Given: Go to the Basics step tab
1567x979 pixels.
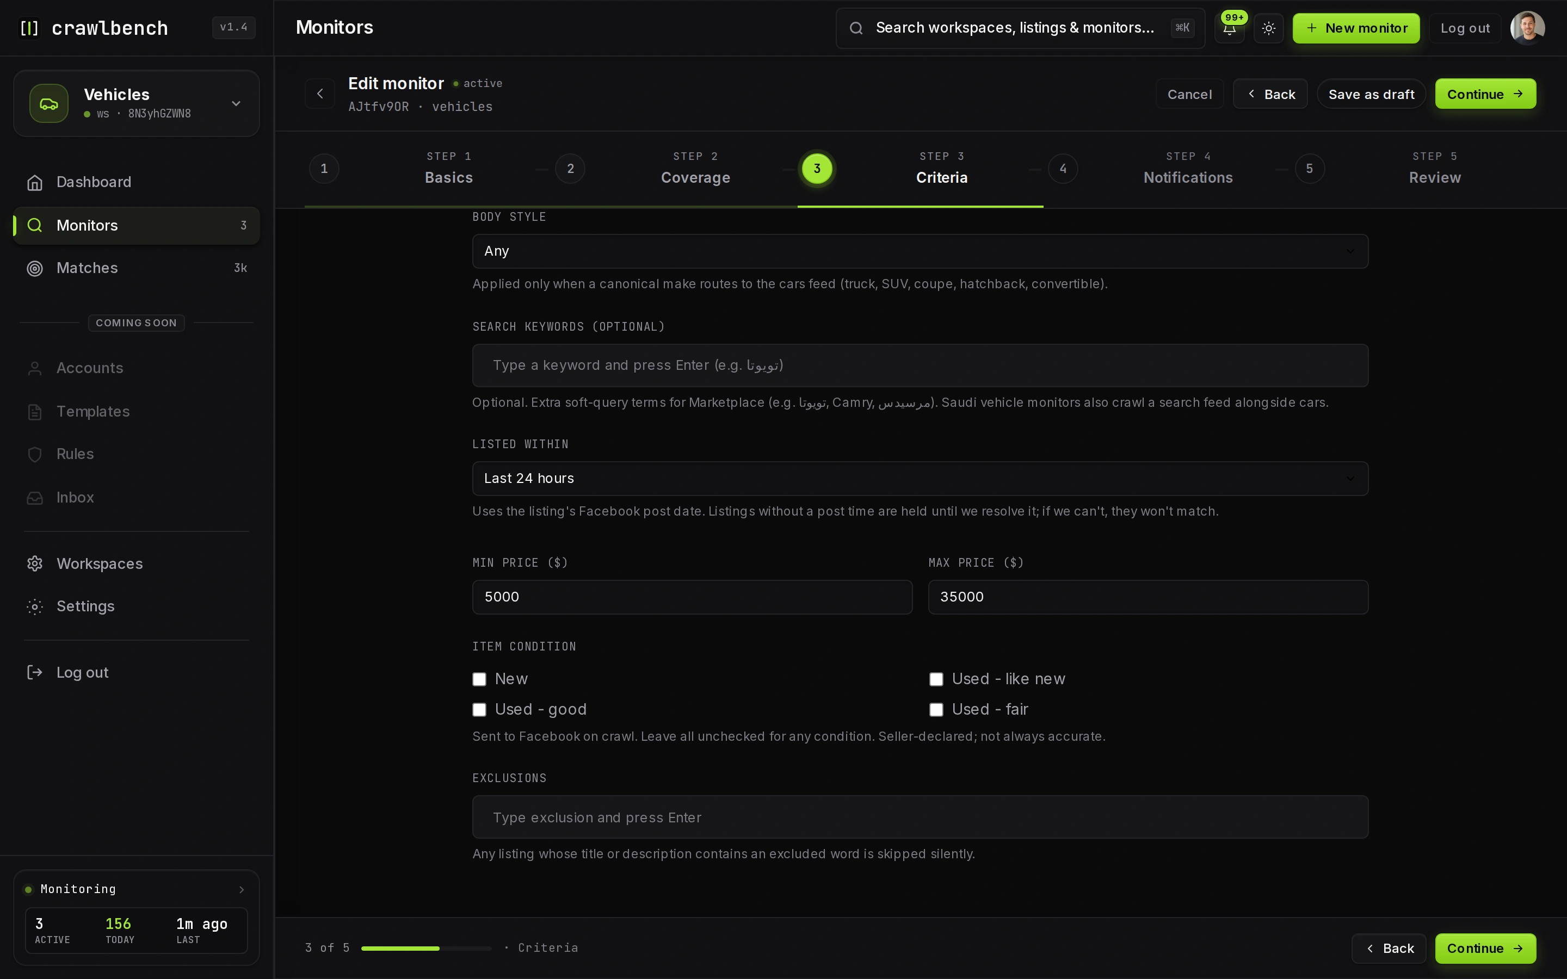Looking at the screenshot, I should 449,169.
